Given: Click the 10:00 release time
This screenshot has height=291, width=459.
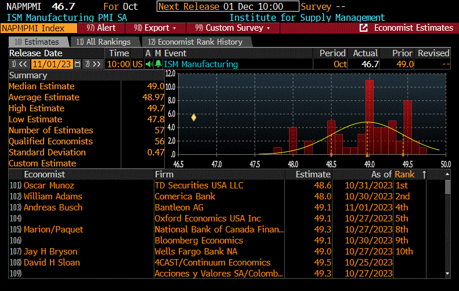Looking at the screenshot, I should coord(118,64).
